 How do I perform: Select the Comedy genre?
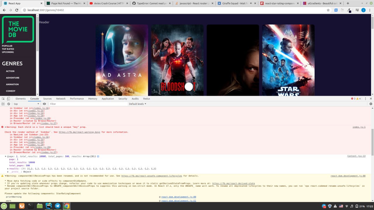point(11,91)
